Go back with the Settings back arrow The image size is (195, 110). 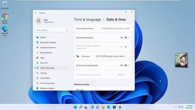click(36, 13)
